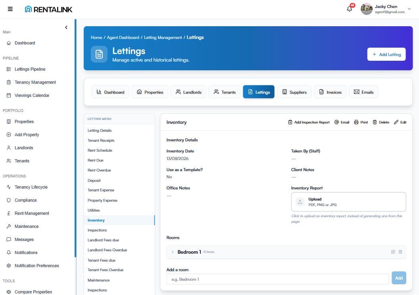This screenshot has height=295, width=419.
Task: Open Viewings Calendar
Action: (32, 95)
